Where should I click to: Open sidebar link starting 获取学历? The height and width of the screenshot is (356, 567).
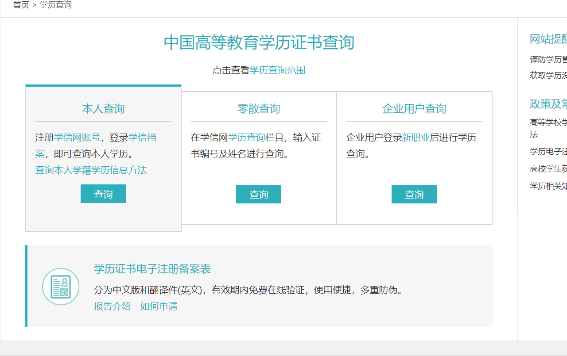[x=548, y=76]
